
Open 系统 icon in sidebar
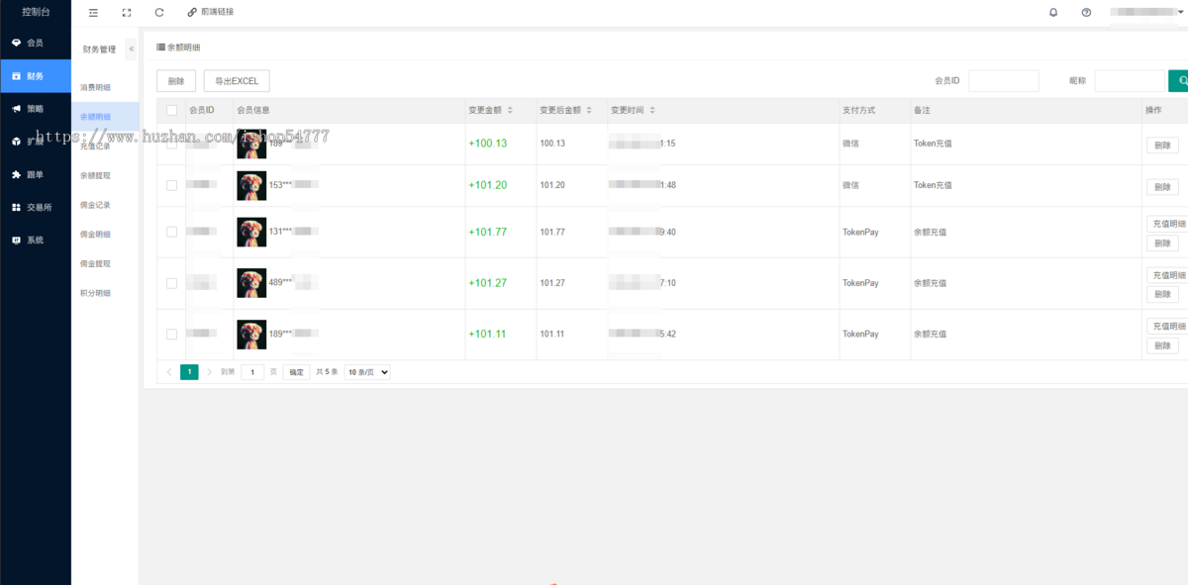16,240
